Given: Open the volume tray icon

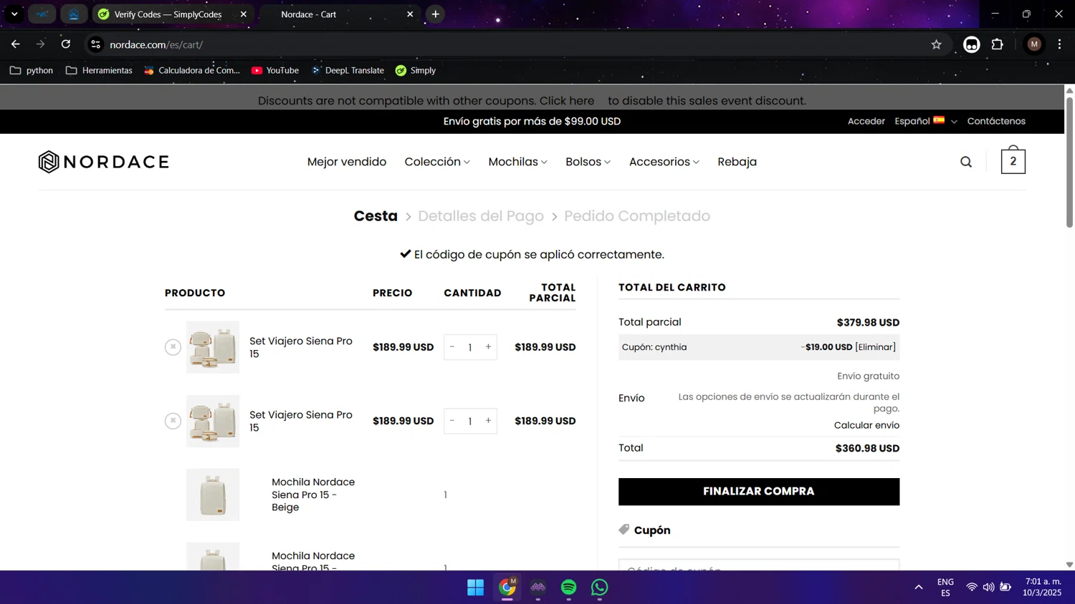Looking at the screenshot, I should [x=988, y=588].
